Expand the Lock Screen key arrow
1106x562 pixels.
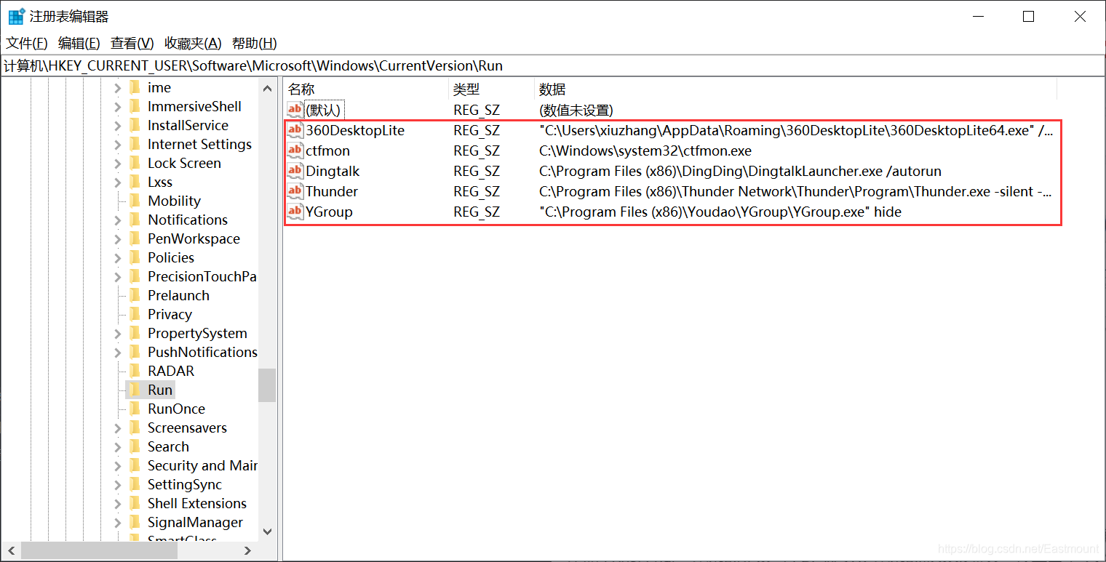(118, 164)
